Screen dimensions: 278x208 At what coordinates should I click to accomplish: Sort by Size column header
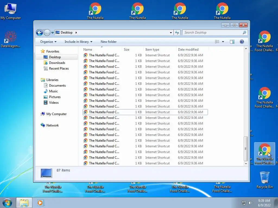133,50
